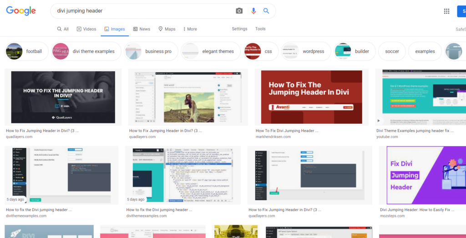The width and height of the screenshot is (466, 238).
Task: Click youtube.com source link
Action: pos(387,137)
